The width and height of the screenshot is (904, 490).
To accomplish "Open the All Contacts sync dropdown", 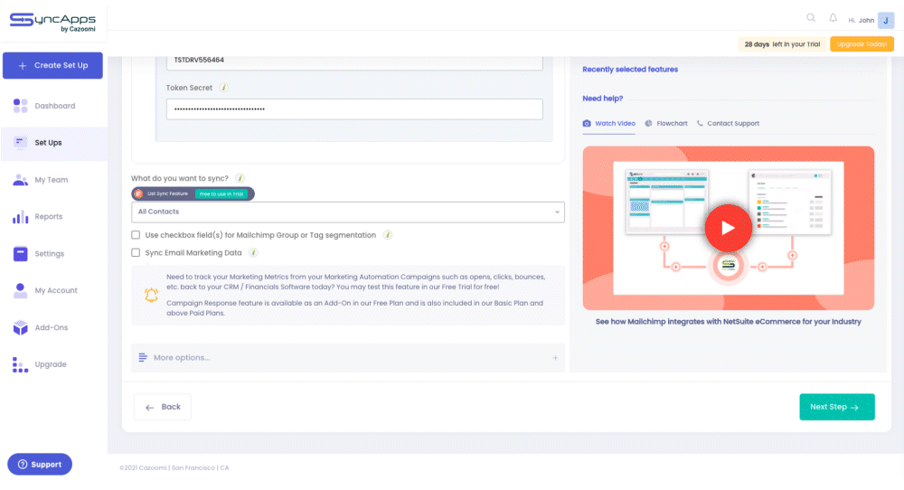I will [348, 212].
